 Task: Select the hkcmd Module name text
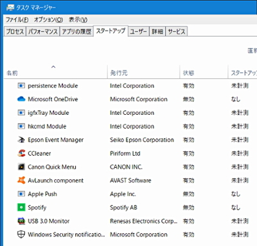pyautogui.click(x=47, y=126)
